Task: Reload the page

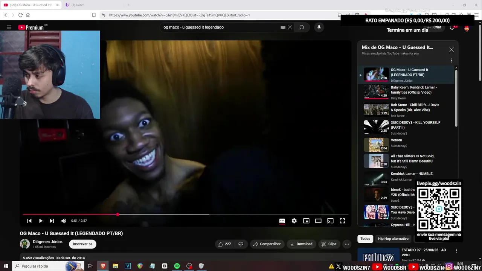Action: pos(20,15)
